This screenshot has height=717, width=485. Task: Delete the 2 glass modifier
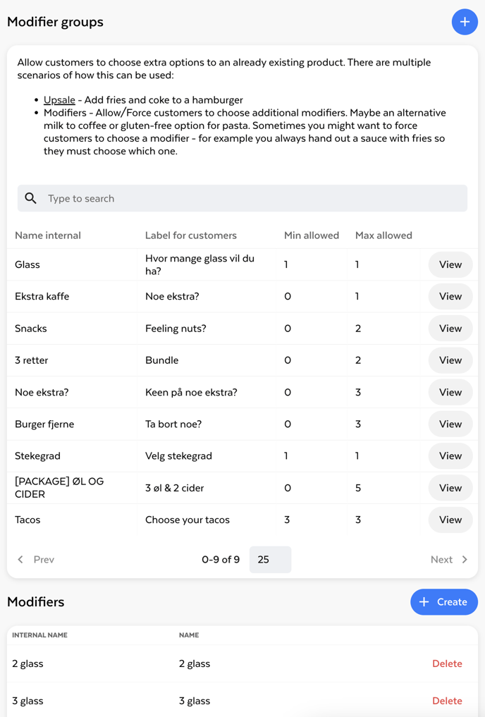coord(447,663)
